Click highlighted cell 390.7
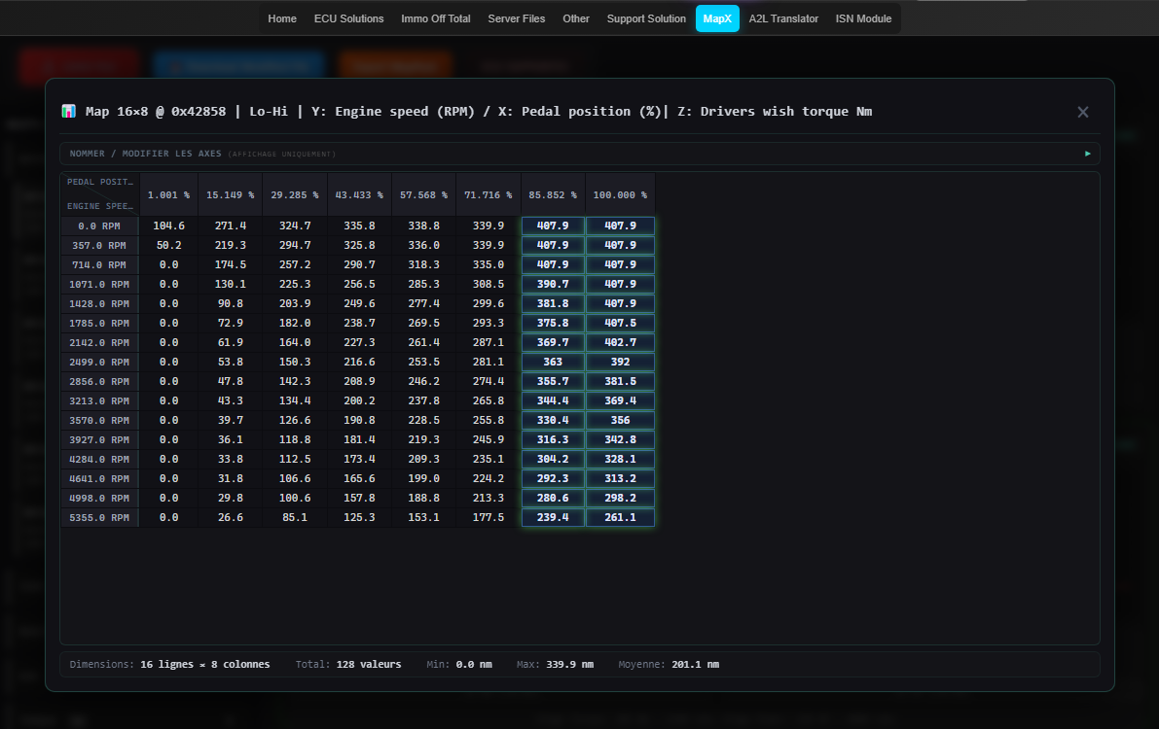 pos(553,285)
